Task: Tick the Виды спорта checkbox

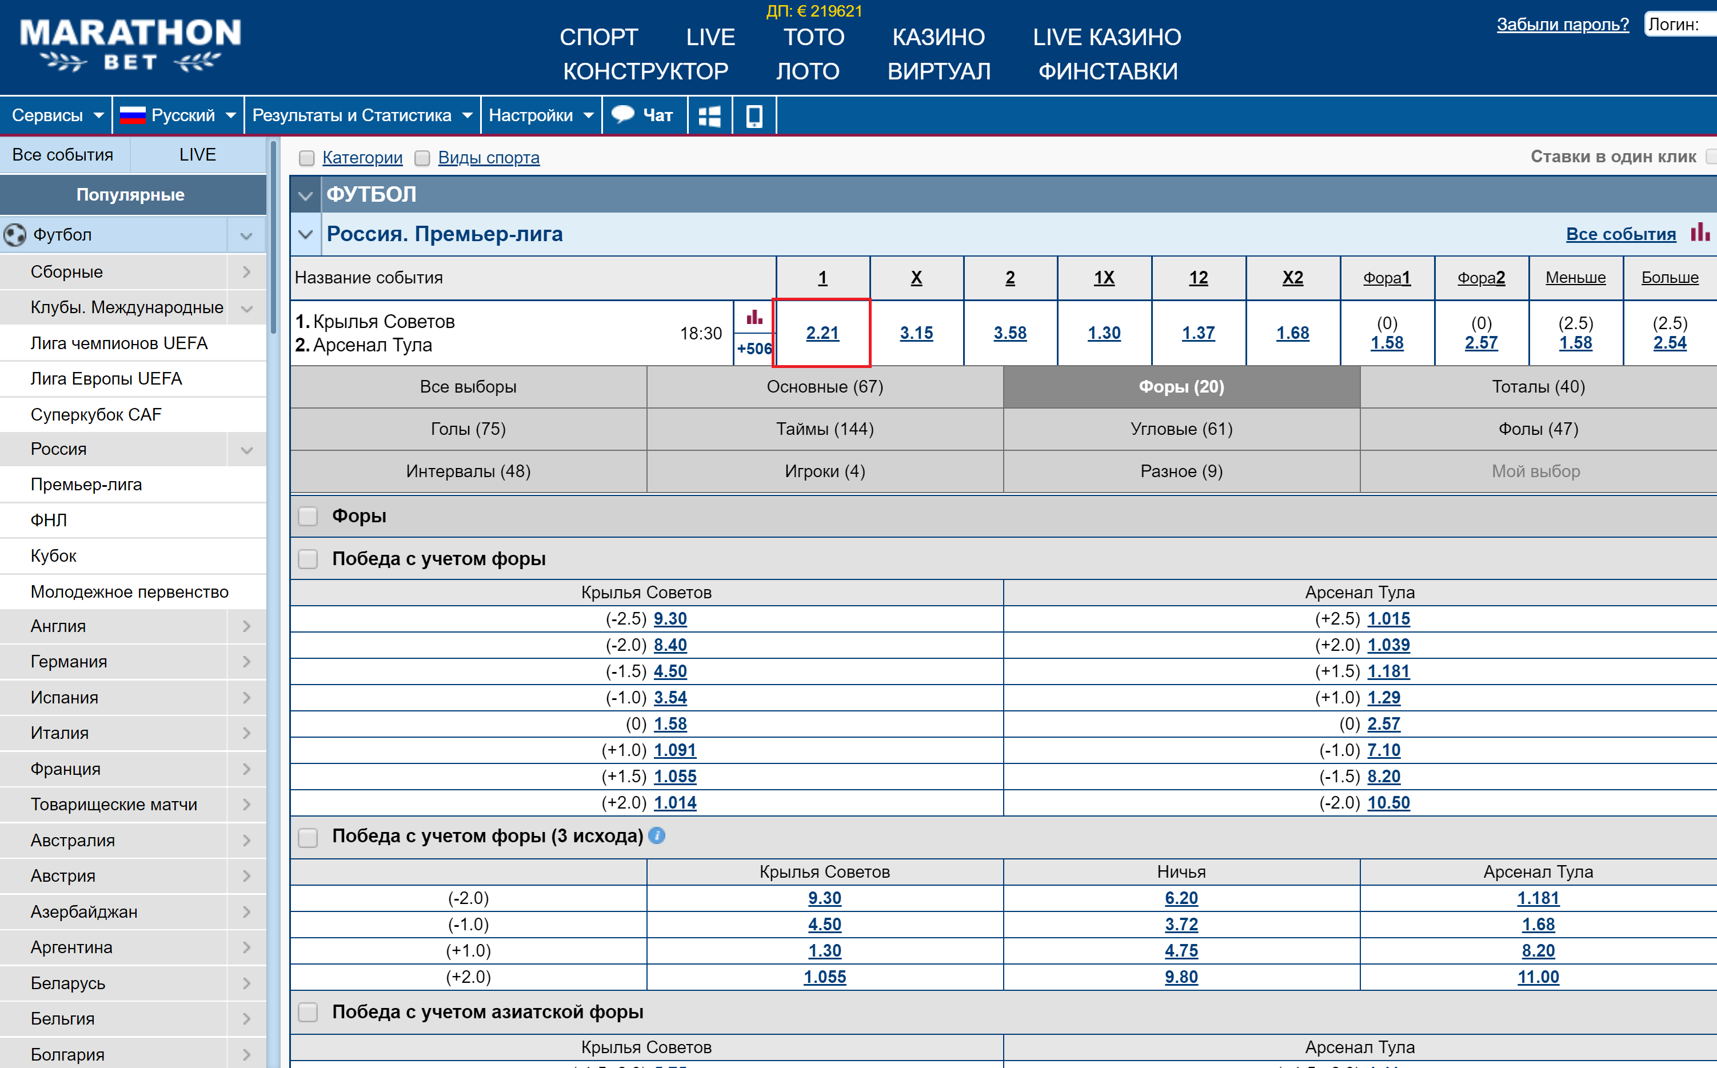Action: 422,158
